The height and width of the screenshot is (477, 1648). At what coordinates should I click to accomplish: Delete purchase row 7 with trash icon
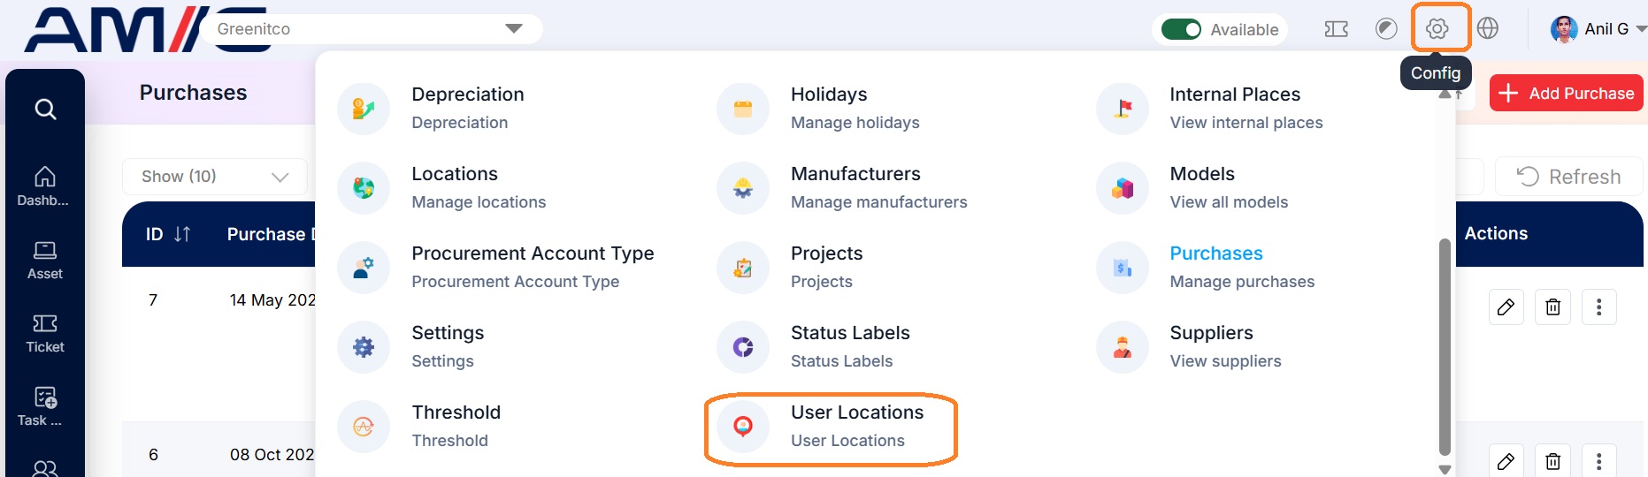tap(1552, 307)
